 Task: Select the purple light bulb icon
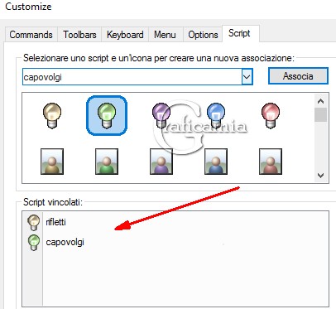pos(161,115)
